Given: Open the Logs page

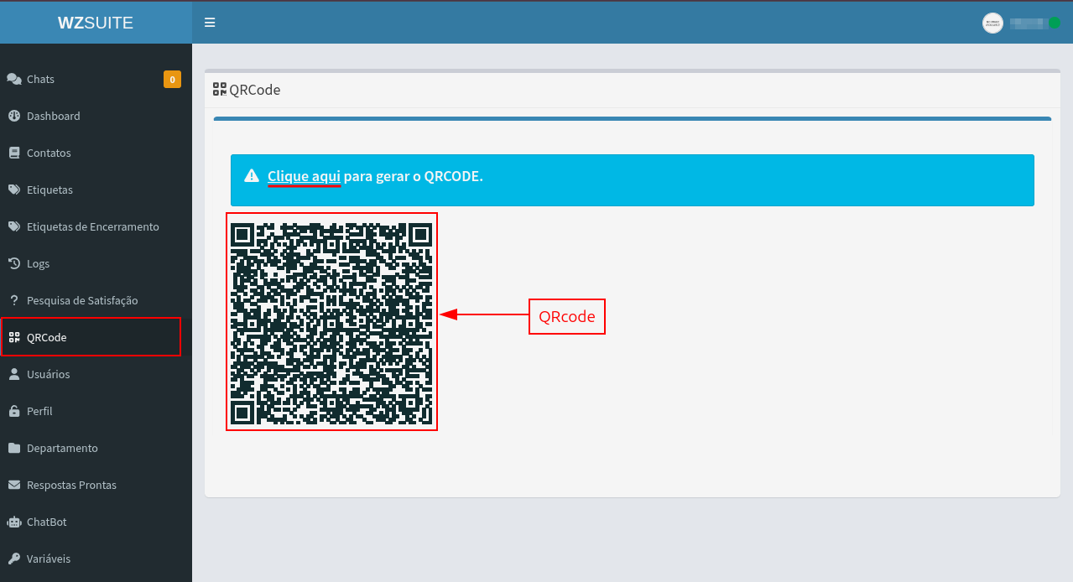Looking at the screenshot, I should click(96, 263).
